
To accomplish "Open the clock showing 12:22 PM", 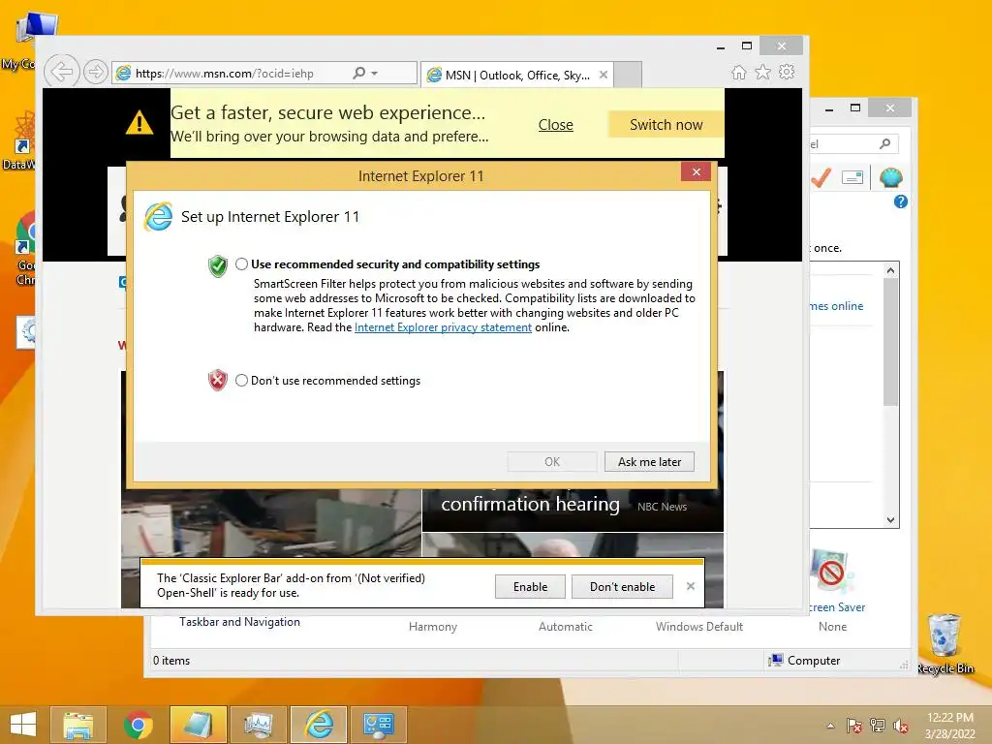I will [950, 726].
